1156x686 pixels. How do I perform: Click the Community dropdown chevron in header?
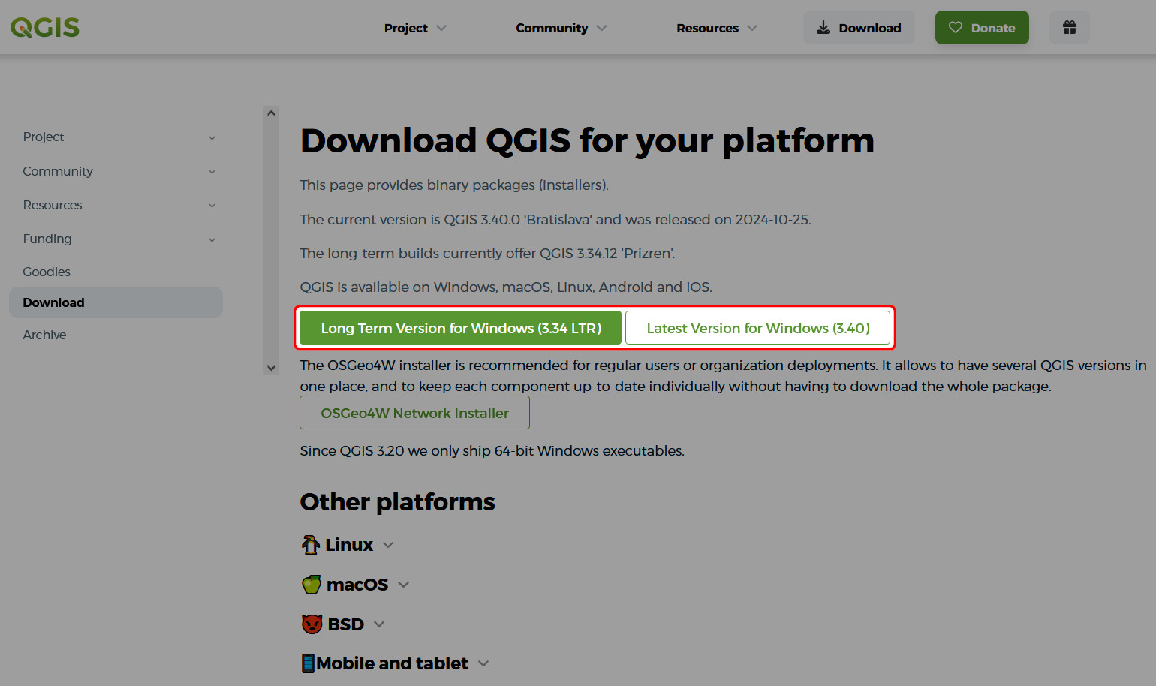click(602, 28)
